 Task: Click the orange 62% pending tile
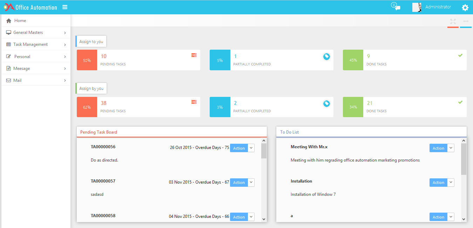coord(87,107)
